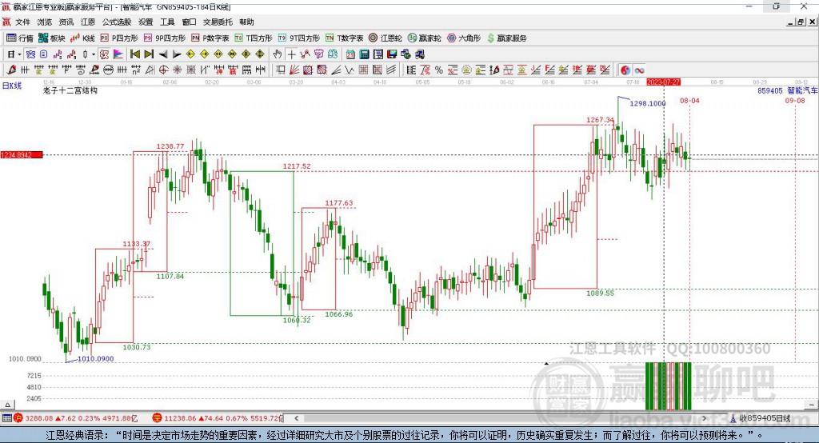The image size is (819, 443).
Task: Open the 江恩轮 (Gann wheel) tool
Action: (386, 38)
